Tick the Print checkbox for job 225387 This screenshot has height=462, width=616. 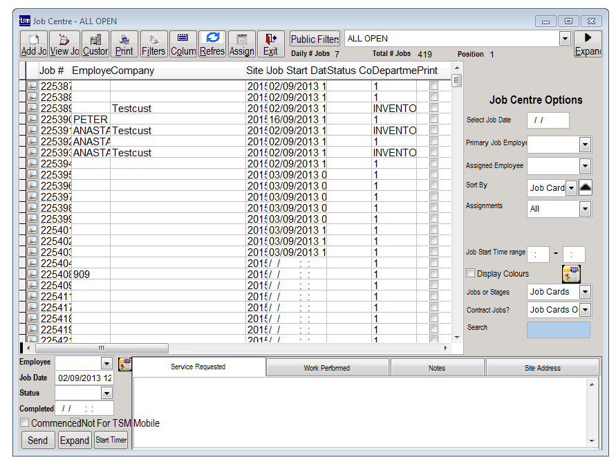(x=433, y=86)
